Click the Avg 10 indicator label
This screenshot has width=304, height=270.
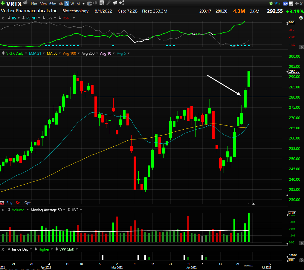pyautogui.click(x=106, y=53)
